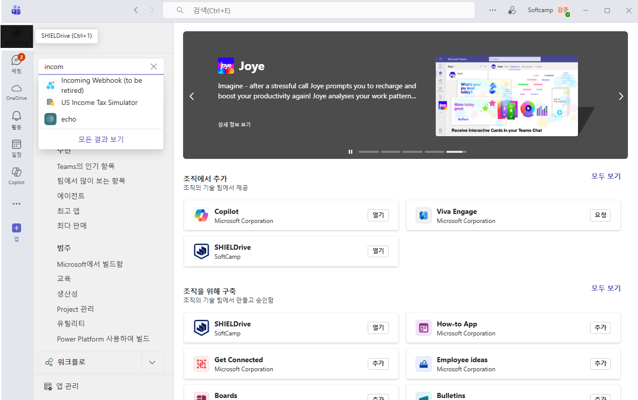Go to previous banner slide

click(x=192, y=96)
